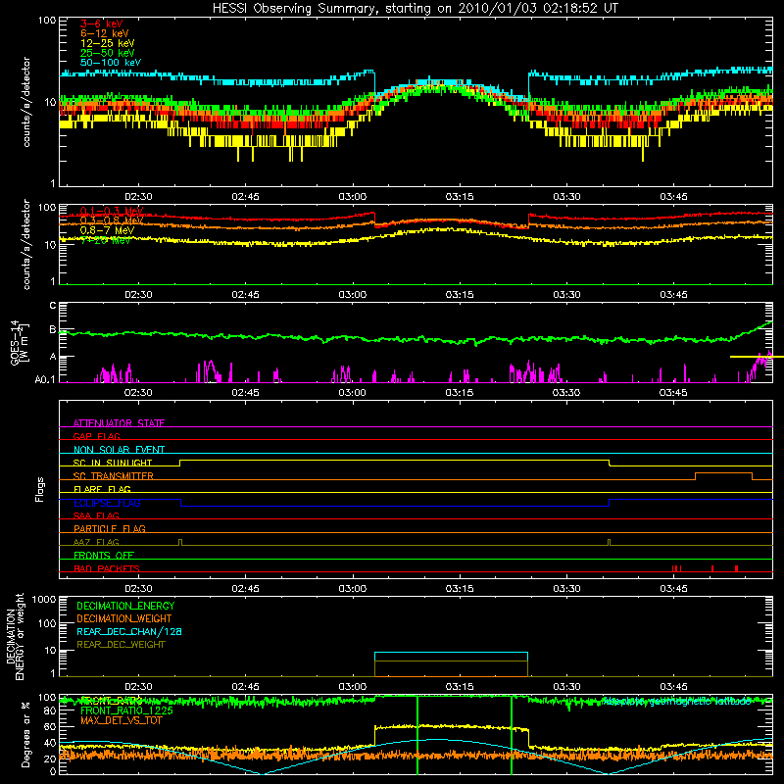
Task: Click the DECIMATION_WEIGHT legend entry
Action: tap(124, 618)
